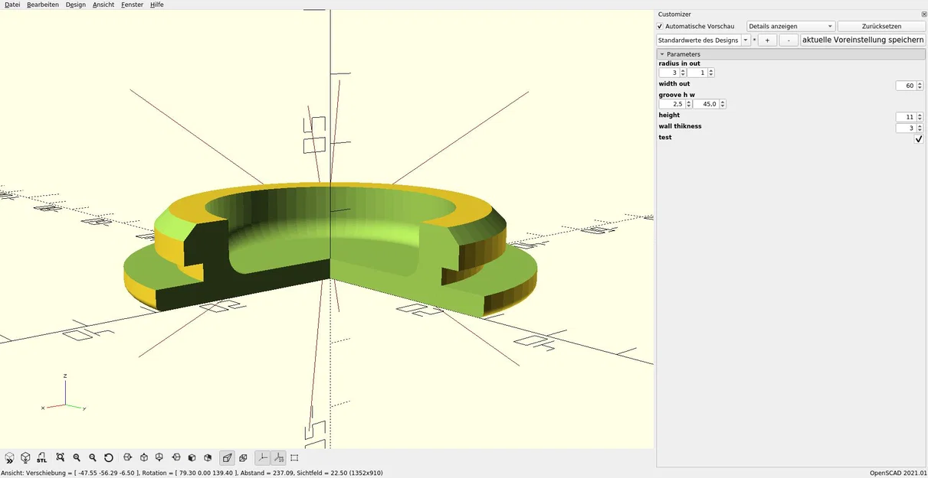Click the width out value field

tap(906, 86)
